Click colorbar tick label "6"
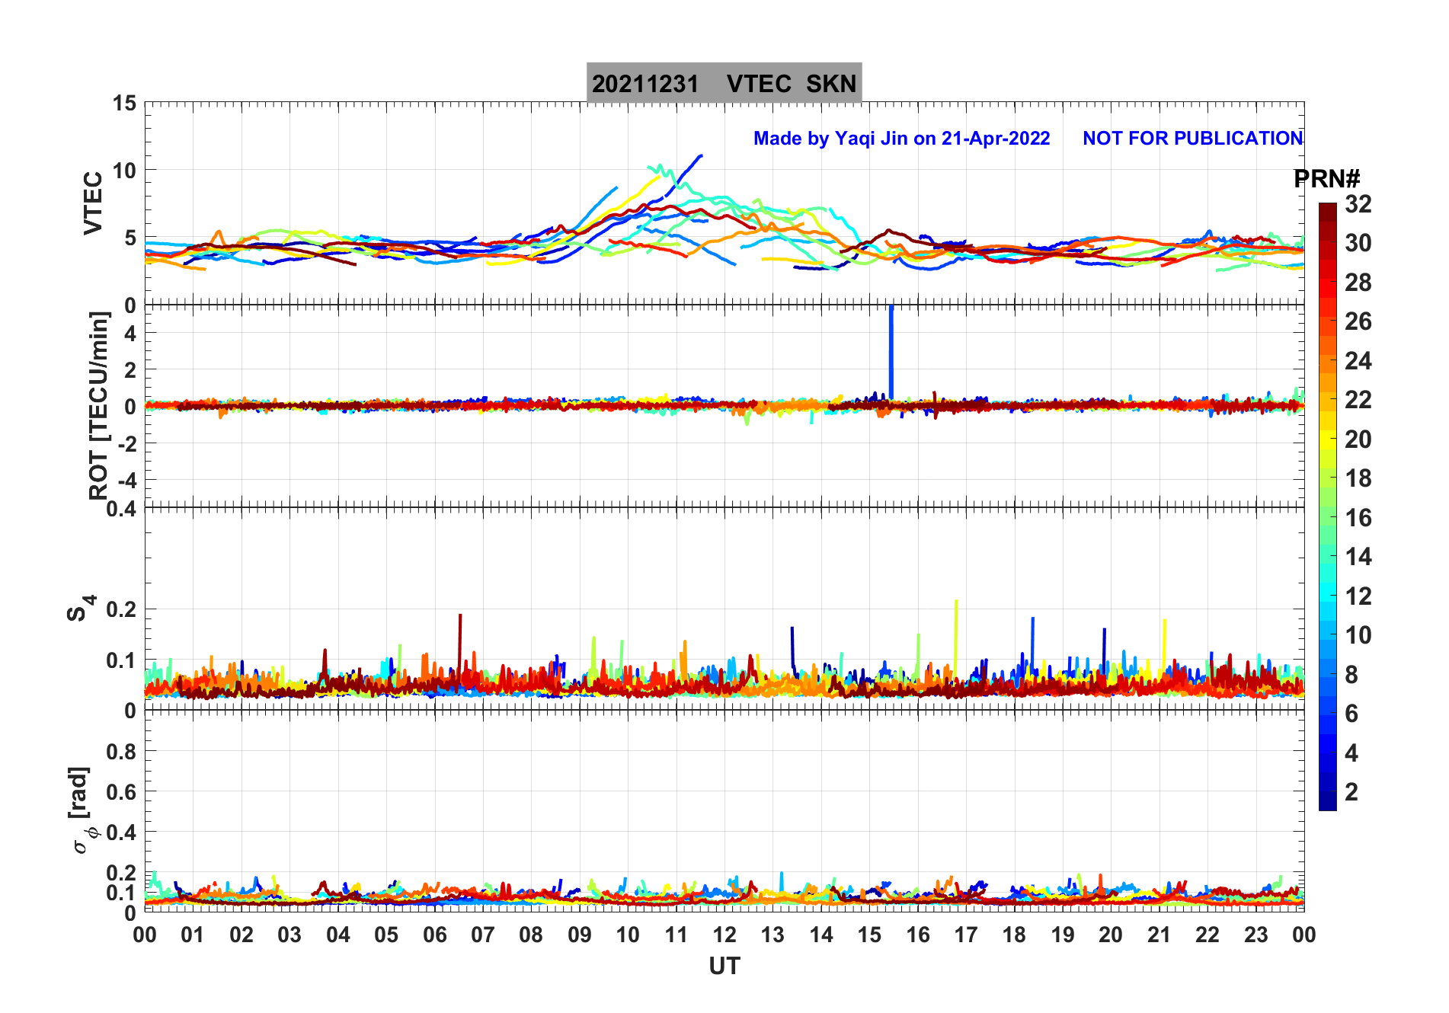Screen dimensions: 1449x1013 (x=1351, y=714)
